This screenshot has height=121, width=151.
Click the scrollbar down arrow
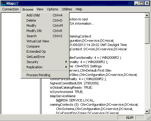(147, 112)
